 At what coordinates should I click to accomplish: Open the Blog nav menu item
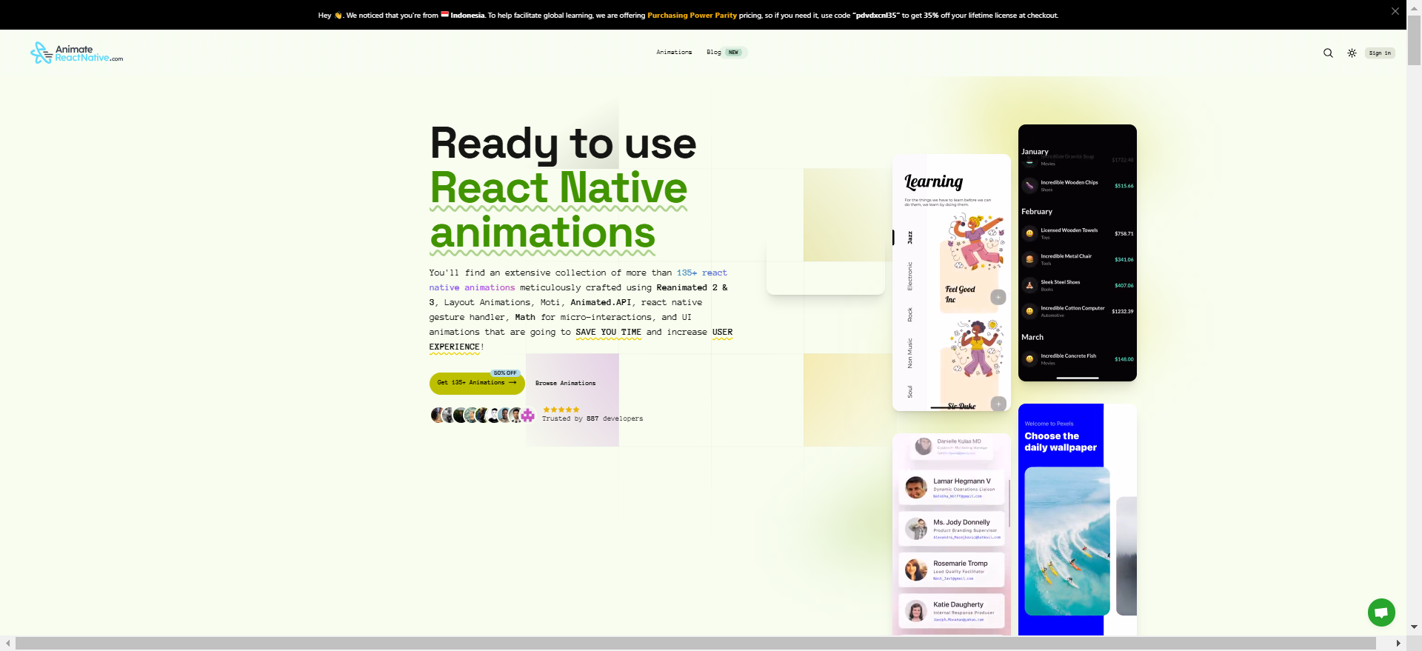(x=713, y=53)
